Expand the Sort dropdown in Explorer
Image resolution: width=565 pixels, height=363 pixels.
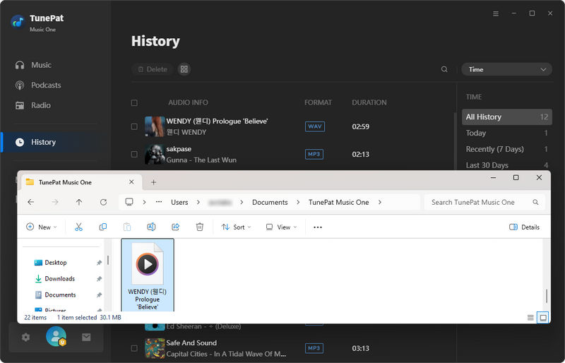(x=236, y=227)
